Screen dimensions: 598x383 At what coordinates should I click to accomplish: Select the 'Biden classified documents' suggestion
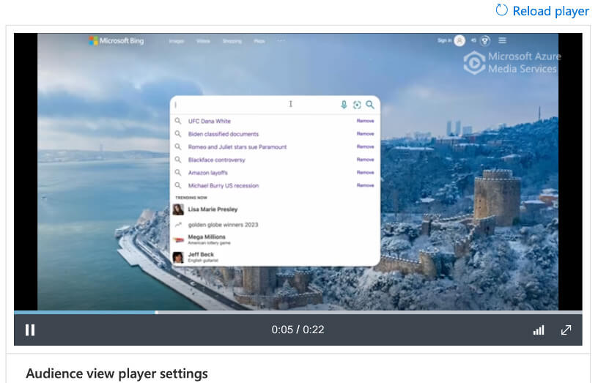(223, 134)
